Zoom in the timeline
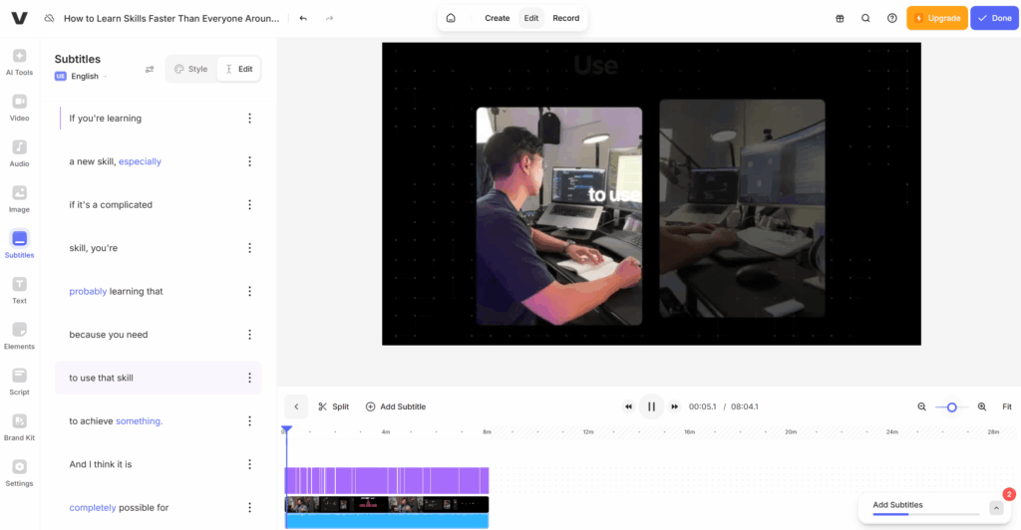The height and width of the screenshot is (530, 1021). (x=982, y=407)
